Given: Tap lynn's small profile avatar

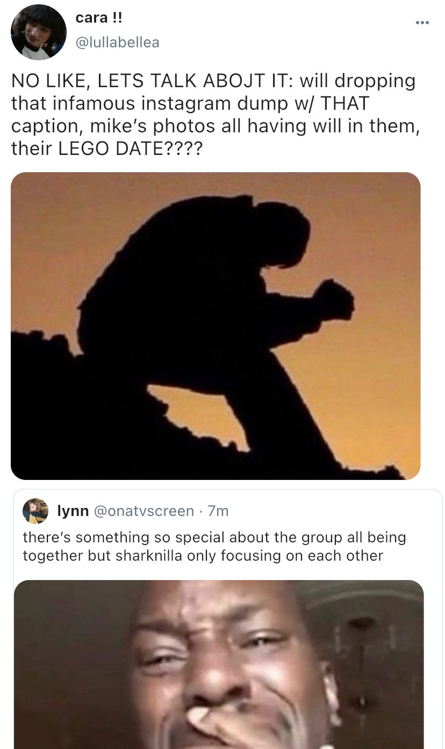Looking at the screenshot, I should [35, 511].
